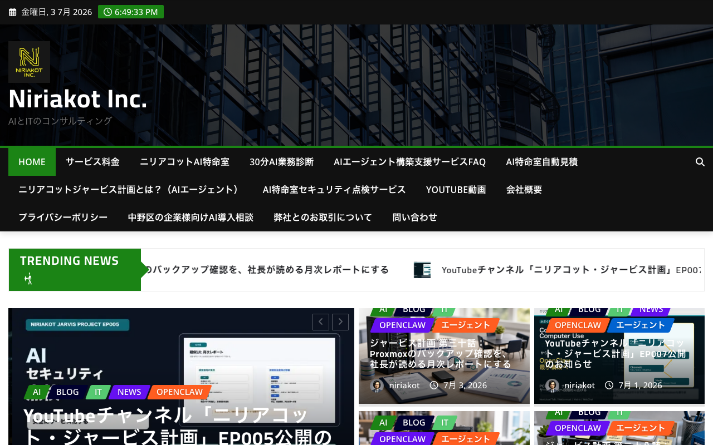Screen dimensions: 713x445
Task: Click エージェント tag on Proxmox post card
Action: [x=466, y=325]
